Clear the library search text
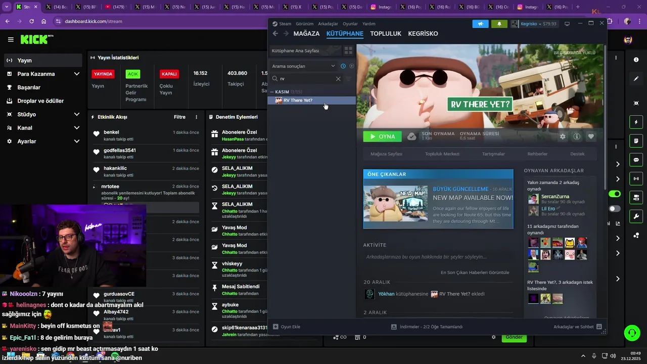The height and width of the screenshot is (364, 647). coord(338,79)
